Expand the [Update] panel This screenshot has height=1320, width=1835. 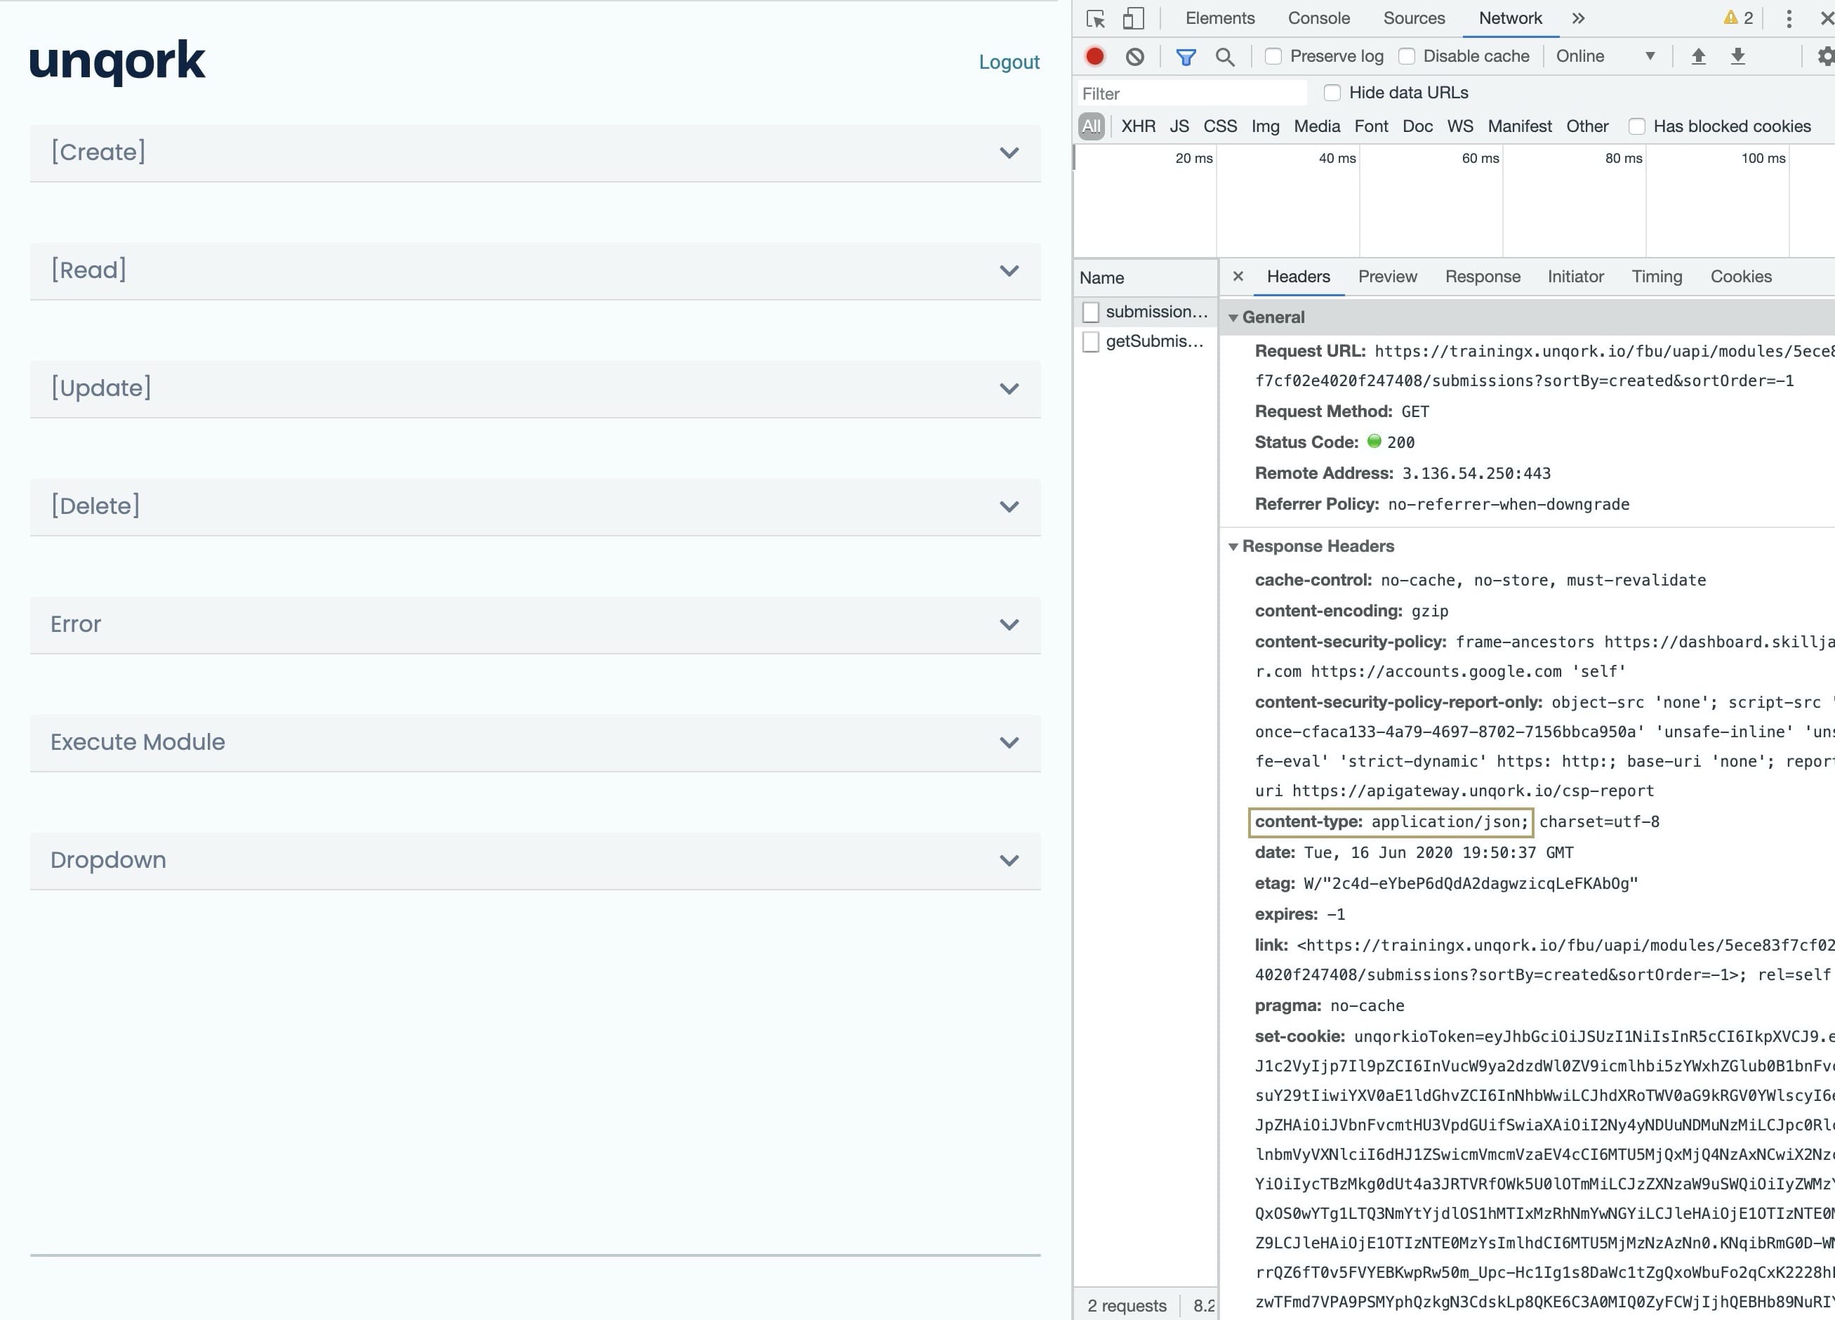[535, 389]
